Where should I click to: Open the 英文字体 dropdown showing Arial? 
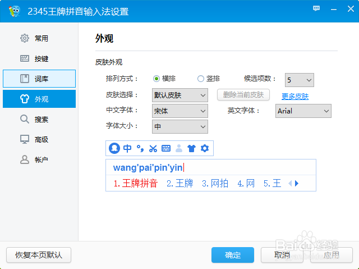pos(303,111)
